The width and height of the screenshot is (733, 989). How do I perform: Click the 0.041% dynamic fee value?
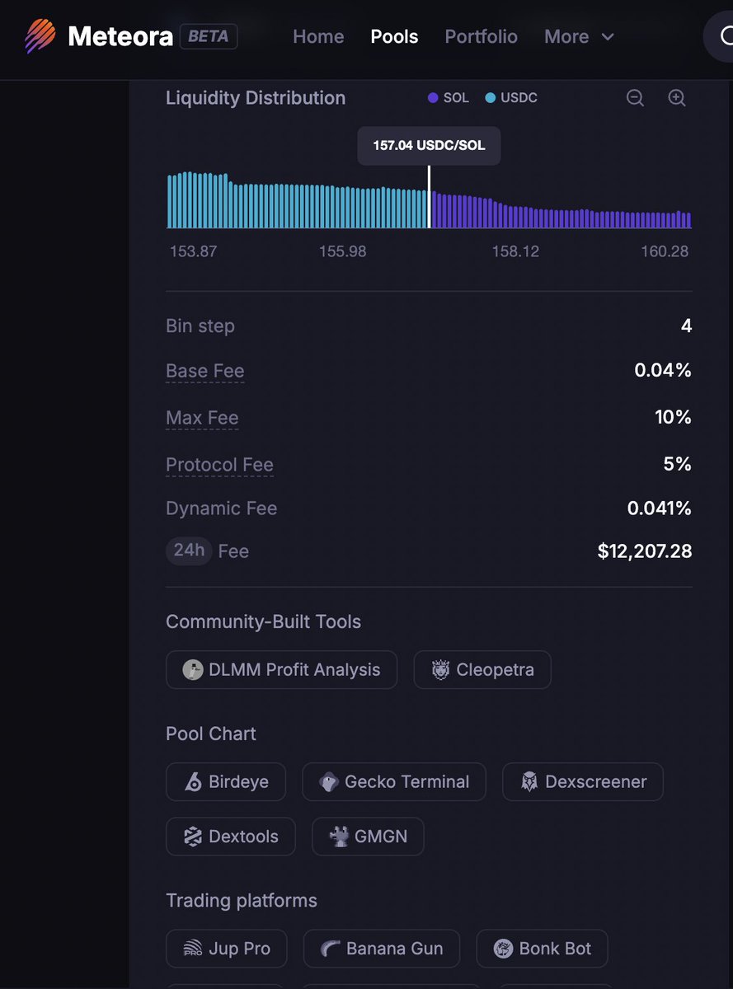[x=660, y=509]
